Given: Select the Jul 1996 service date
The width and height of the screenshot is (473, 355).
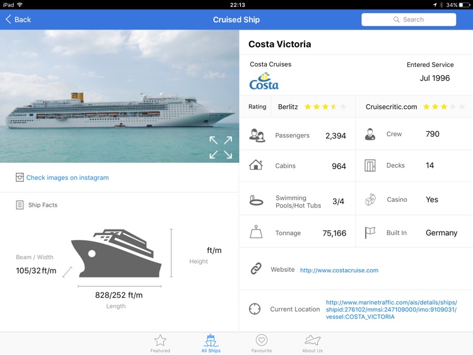Looking at the screenshot, I should 435,78.
